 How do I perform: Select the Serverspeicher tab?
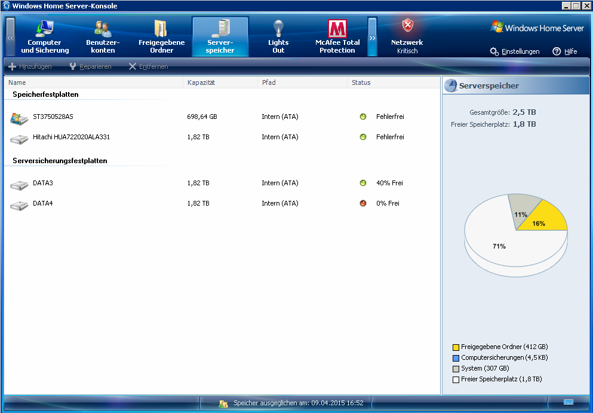pos(220,37)
